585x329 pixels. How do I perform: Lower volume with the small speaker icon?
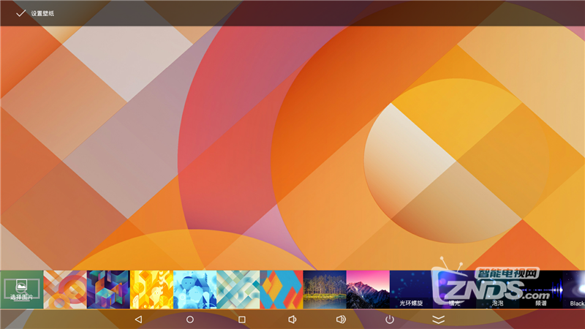pos(292,319)
